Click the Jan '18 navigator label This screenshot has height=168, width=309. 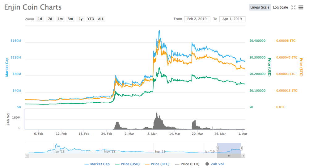click(x=59, y=151)
